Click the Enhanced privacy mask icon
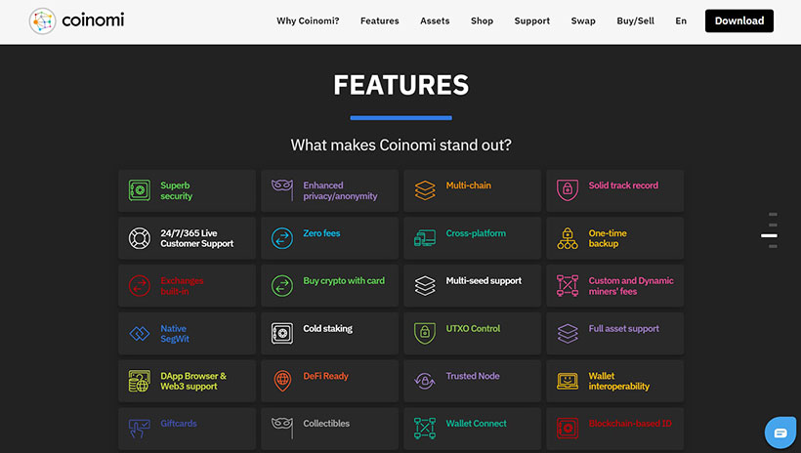The image size is (801, 453). click(282, 190)
